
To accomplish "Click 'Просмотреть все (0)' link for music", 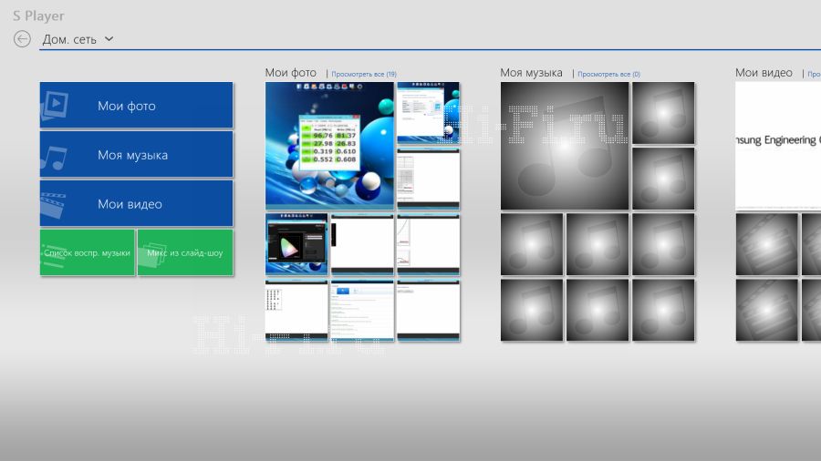I will pos(608,74).
